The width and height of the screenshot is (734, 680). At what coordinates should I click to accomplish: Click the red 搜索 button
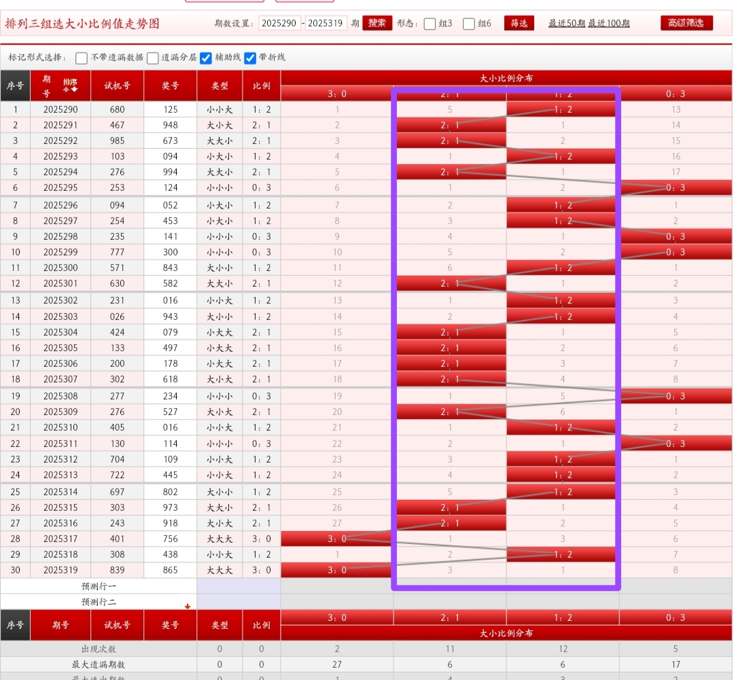pos(377,23)
